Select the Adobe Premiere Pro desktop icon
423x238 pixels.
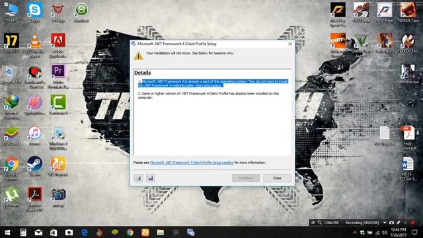(x=58, y=76)
